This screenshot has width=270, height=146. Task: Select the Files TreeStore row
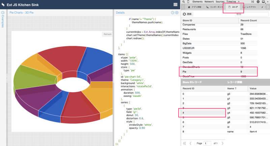(x=219, y=34)
